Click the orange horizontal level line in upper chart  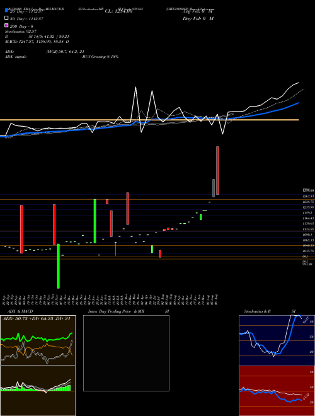[149, 120]
